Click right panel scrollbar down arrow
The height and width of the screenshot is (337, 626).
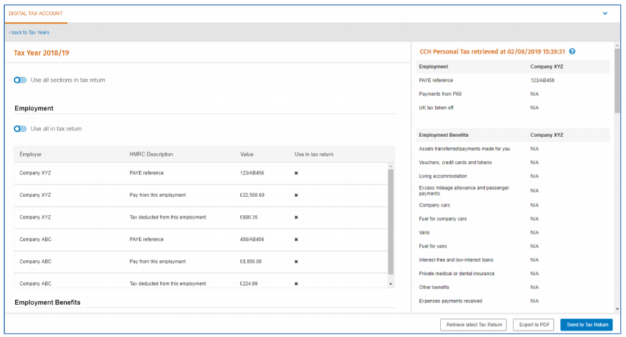(x=617, y=308)
